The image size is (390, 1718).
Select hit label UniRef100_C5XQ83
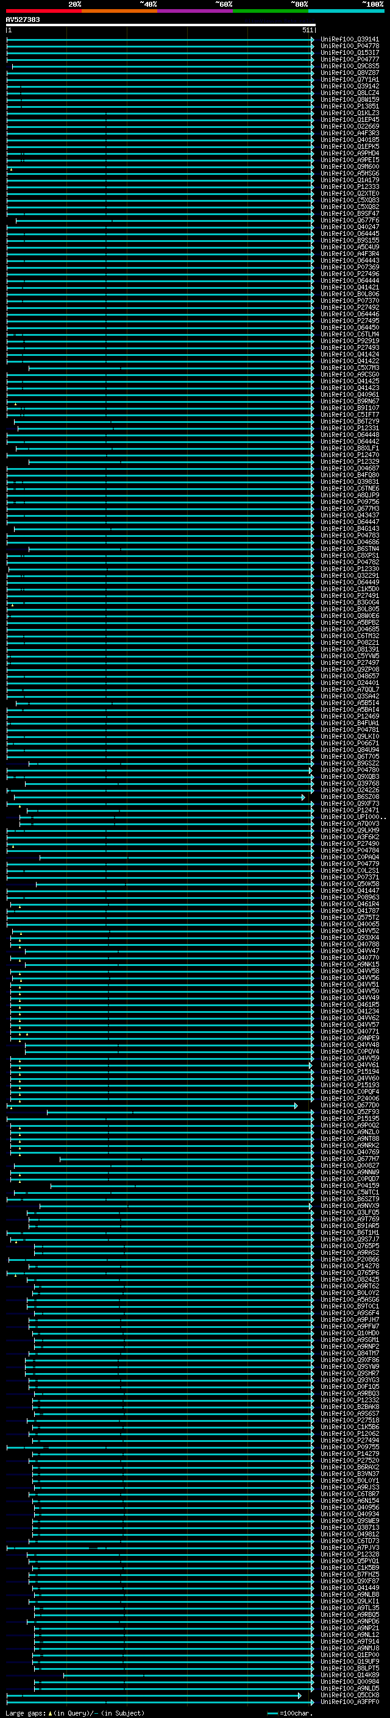tap(349, 200)
